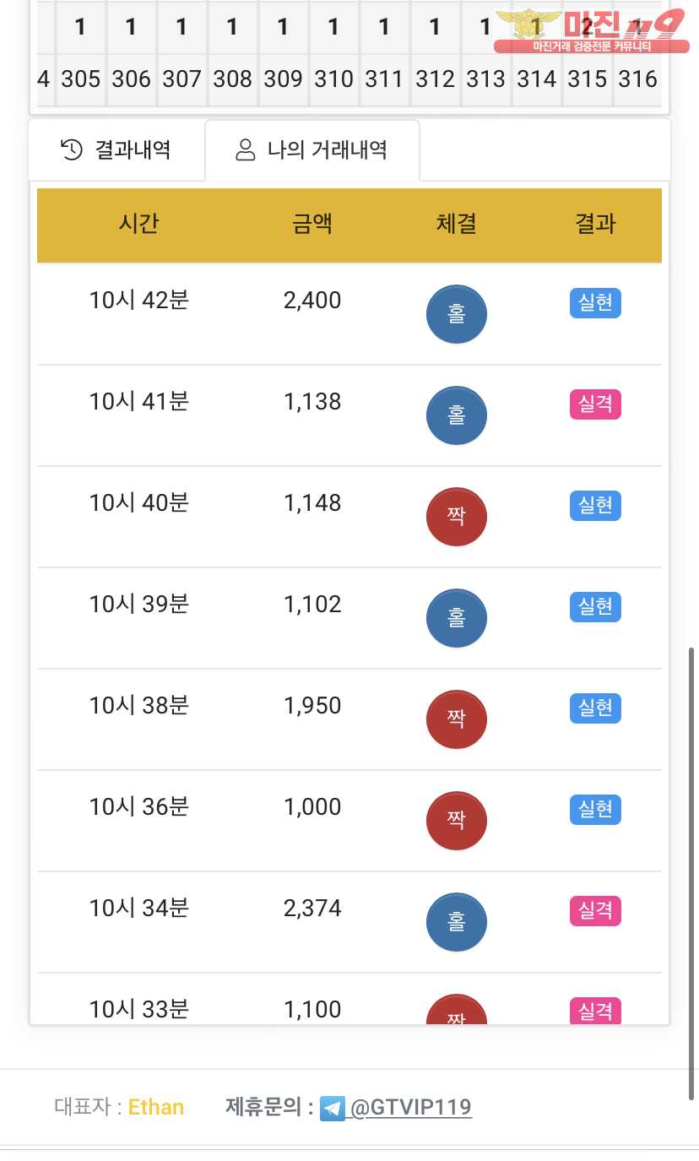Open the Telegram icon in footer
This screenshot has height=1161, width=699.
click(x=333, y=1108)
